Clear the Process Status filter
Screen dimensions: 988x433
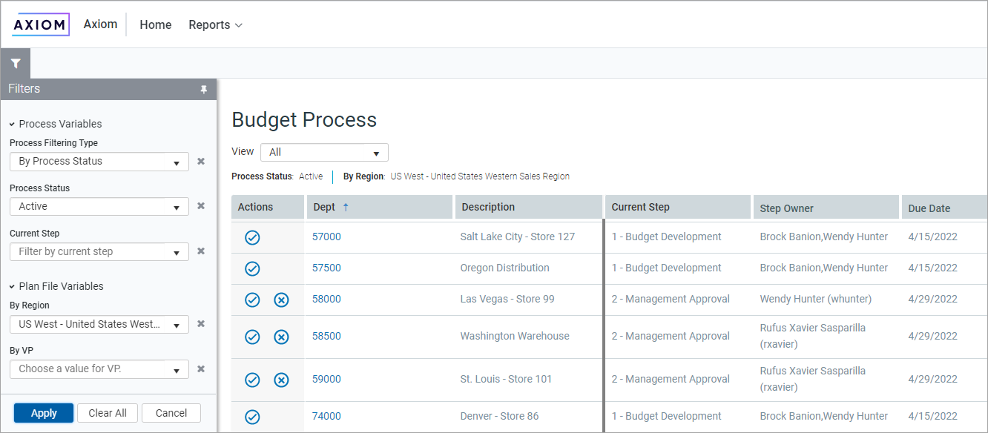[200, 206]
